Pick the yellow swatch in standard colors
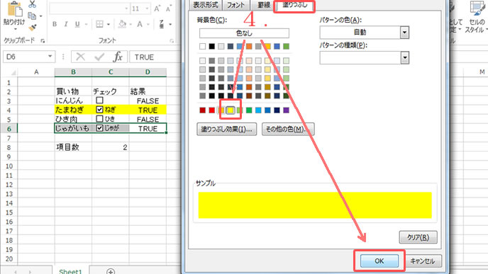The width and height of the screenshot is (488, 274). point(231,110)
